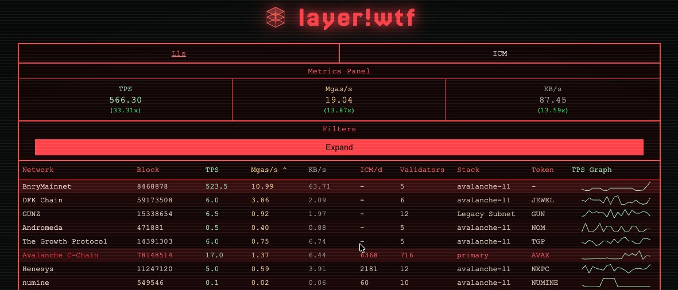678x290 pixels.
Task: Select the GUNZ network name
Action: (x=31, y=214)
